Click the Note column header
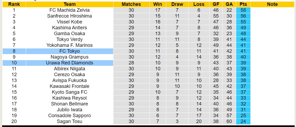The image size is (296, 127). [x=272, y=4]
